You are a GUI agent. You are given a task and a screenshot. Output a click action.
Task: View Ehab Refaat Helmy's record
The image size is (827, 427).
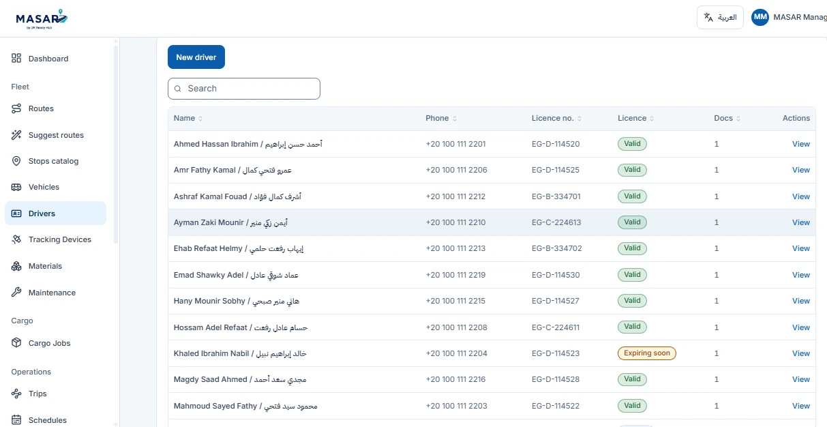tap(801, 248)
